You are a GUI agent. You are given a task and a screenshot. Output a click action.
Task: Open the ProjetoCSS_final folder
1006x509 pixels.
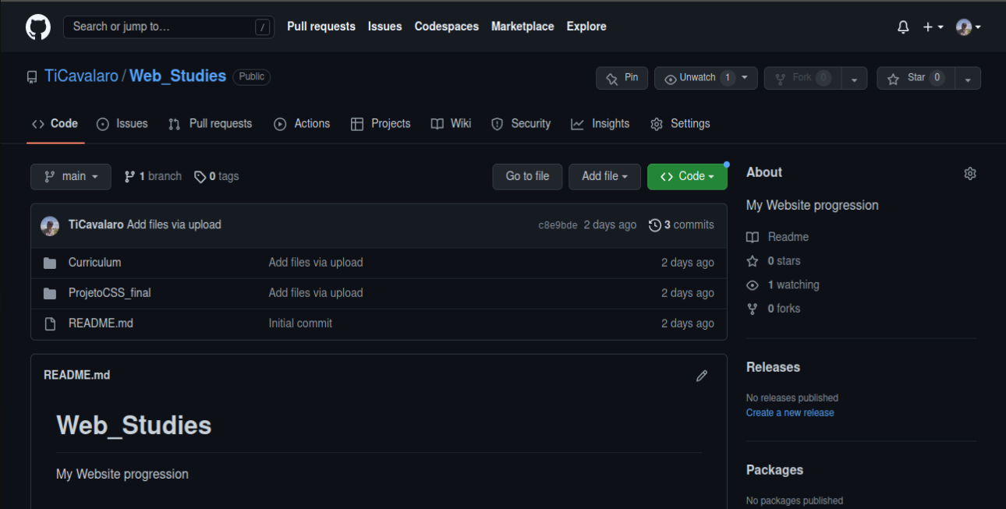coord(110,293)
